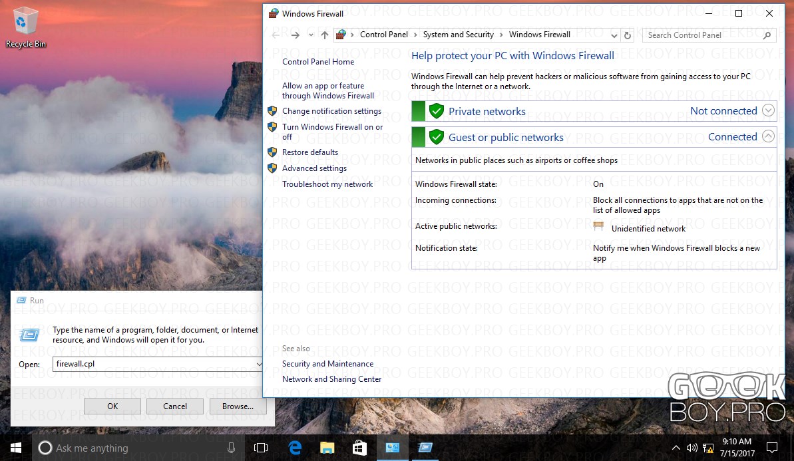Click Guest or public networks heading
The image size is (794, 461).
coord(506,137)
